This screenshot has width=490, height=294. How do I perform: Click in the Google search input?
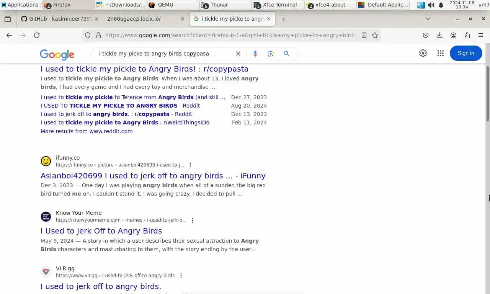click(165, 54)
